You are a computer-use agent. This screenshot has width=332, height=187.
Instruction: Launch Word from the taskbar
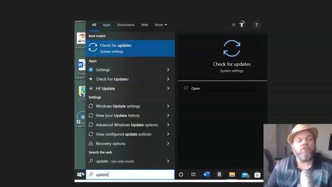[x=206, y=175]
